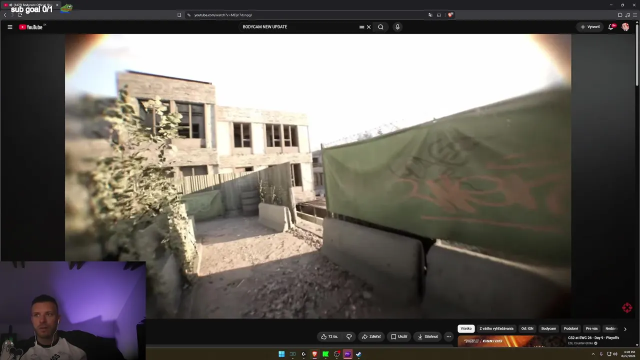Open more actions three-dot menu
The width and height of the screenshot is (640, 360).
448,336
